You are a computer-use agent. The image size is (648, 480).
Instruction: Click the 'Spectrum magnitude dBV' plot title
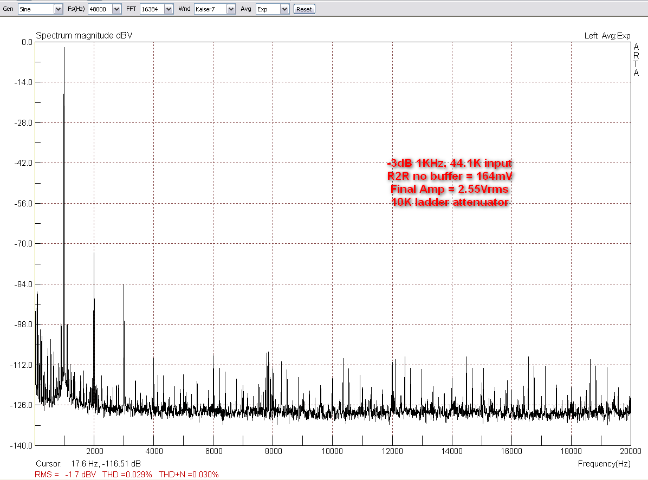click(83, 36)
